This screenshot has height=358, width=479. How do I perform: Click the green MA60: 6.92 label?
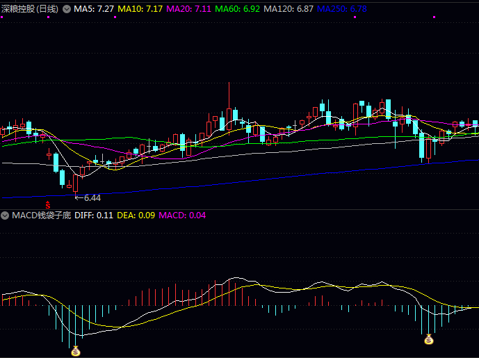coord(238,9)
